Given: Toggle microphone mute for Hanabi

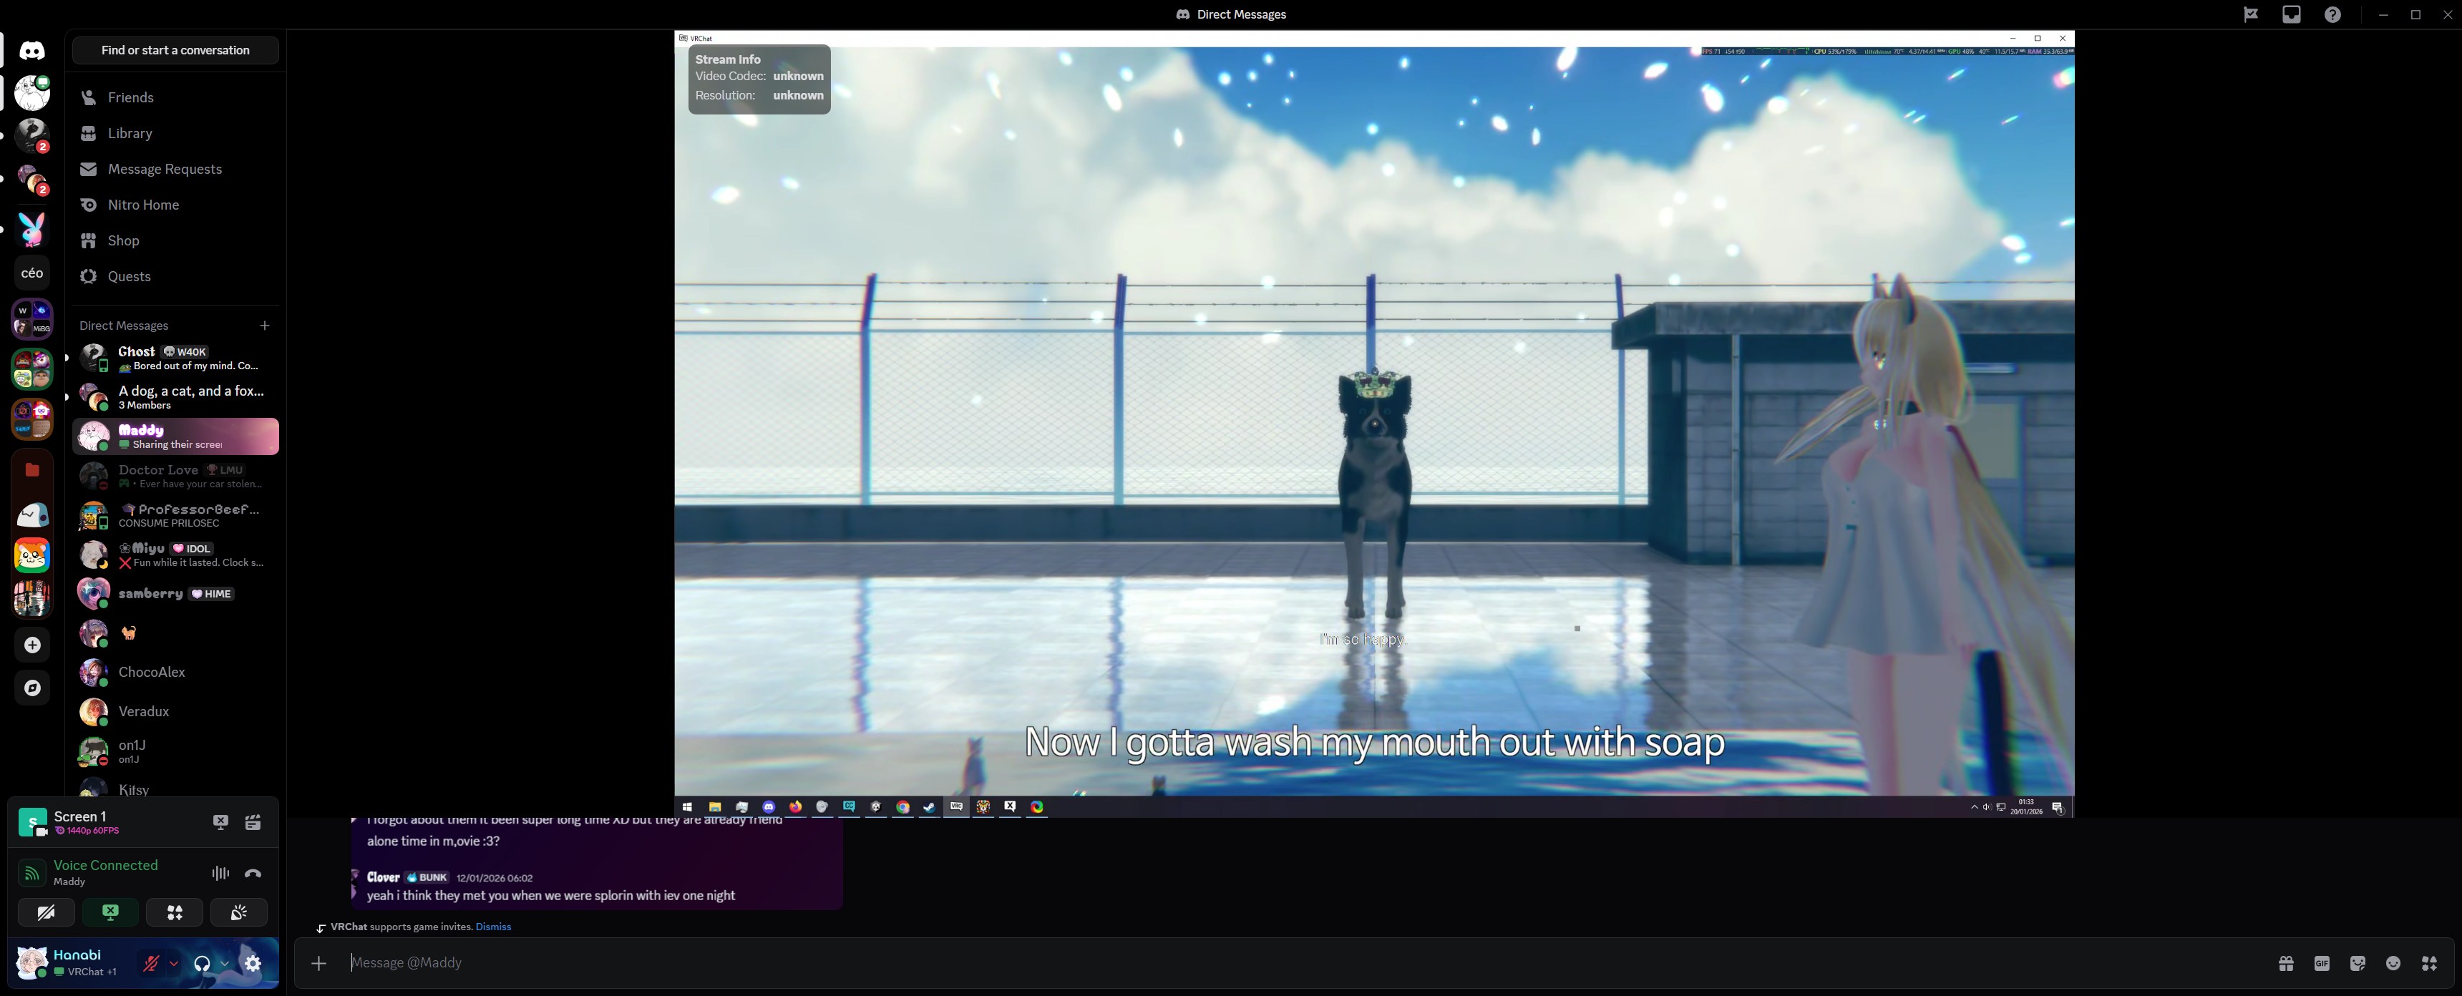Looking at the screenshot, I should point(150,964).
